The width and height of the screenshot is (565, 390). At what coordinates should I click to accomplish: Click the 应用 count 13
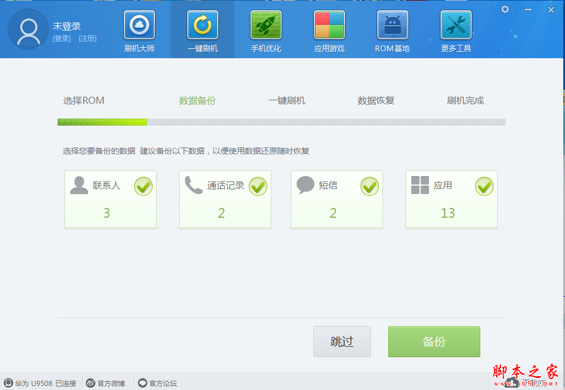point(448,213)
